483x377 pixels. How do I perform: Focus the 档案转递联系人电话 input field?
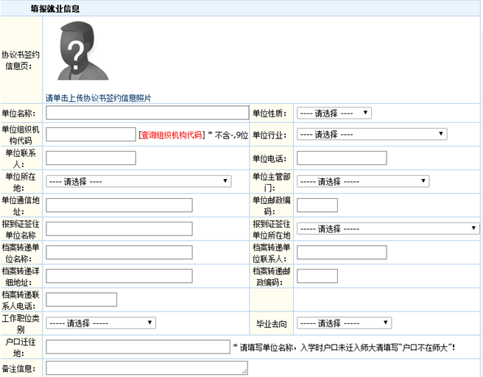(x=81, y=300)
